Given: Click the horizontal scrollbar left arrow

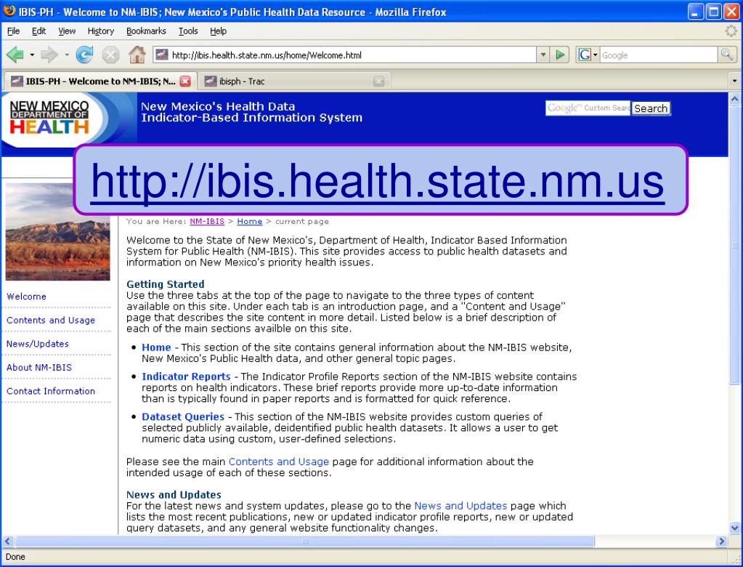Looking at the screenshot, I should click(x=7, y=541).
